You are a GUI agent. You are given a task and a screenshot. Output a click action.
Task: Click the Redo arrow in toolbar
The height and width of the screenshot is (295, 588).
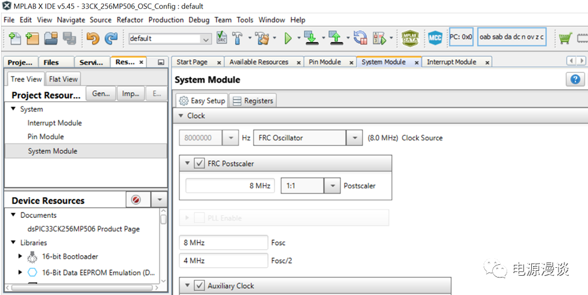coord(112,39)
